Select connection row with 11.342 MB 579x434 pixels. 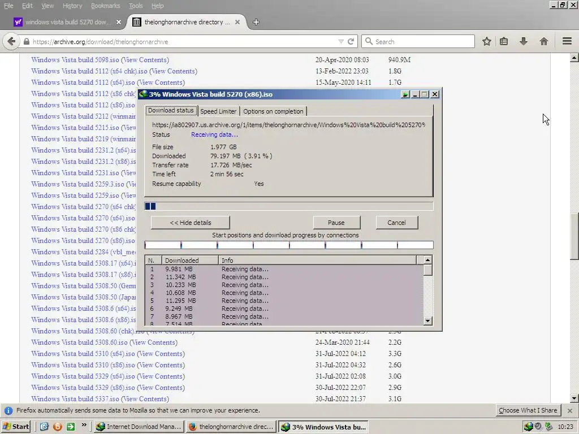[284, 277]
